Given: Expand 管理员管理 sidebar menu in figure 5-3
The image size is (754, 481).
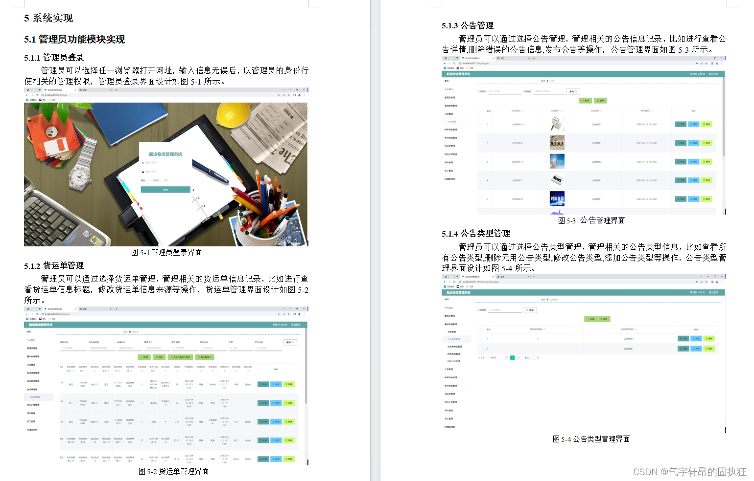Looking at the screenshot, I should coord(456,97).
